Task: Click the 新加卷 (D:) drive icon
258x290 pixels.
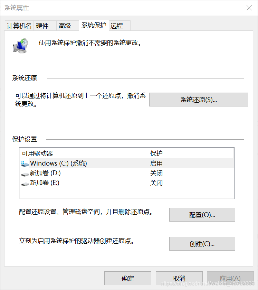Action: pos(25,174)
